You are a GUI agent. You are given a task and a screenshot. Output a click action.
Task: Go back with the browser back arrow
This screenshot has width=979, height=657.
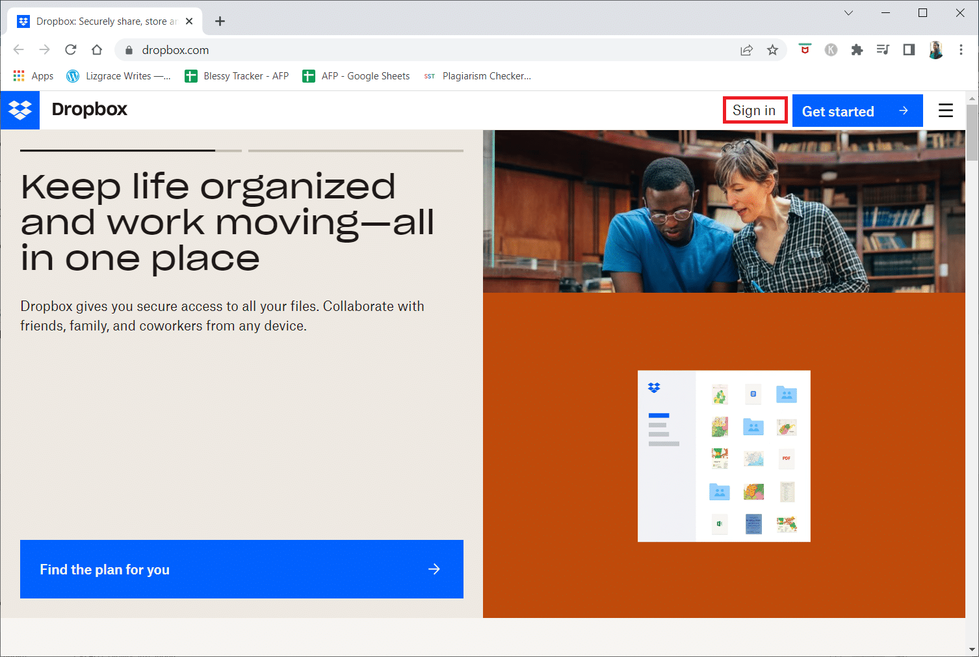(x=19, y=49)
